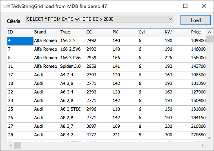Minimize the demo 47 window

(167, 6)
